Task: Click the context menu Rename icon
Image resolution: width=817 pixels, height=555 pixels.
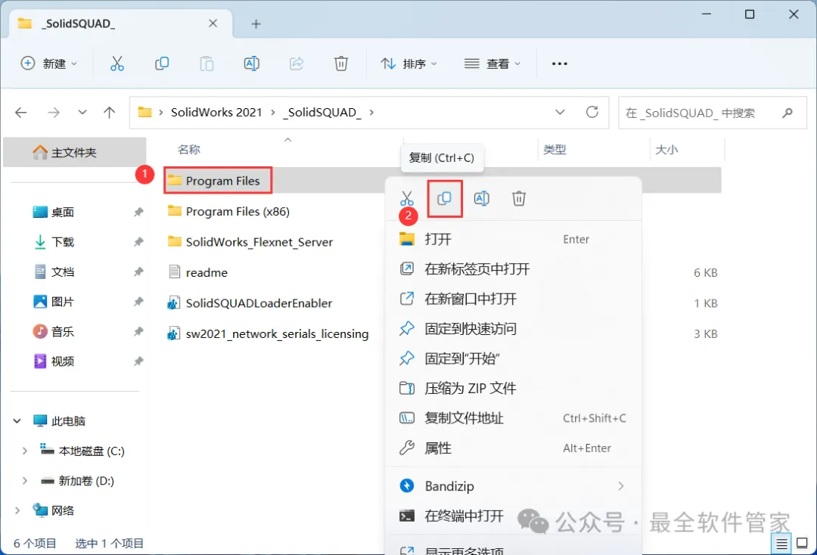Action: (481, 198)
